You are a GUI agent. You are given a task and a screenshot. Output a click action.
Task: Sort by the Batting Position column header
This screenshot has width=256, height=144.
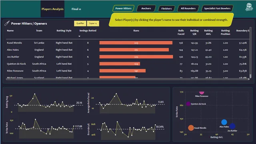[225, 32]
